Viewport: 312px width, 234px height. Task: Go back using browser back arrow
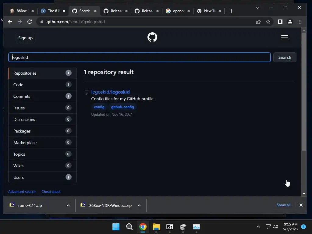point(10,22)
